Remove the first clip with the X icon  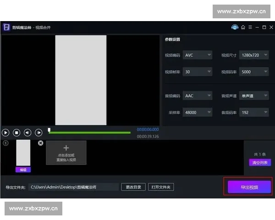tap(40, 143)
